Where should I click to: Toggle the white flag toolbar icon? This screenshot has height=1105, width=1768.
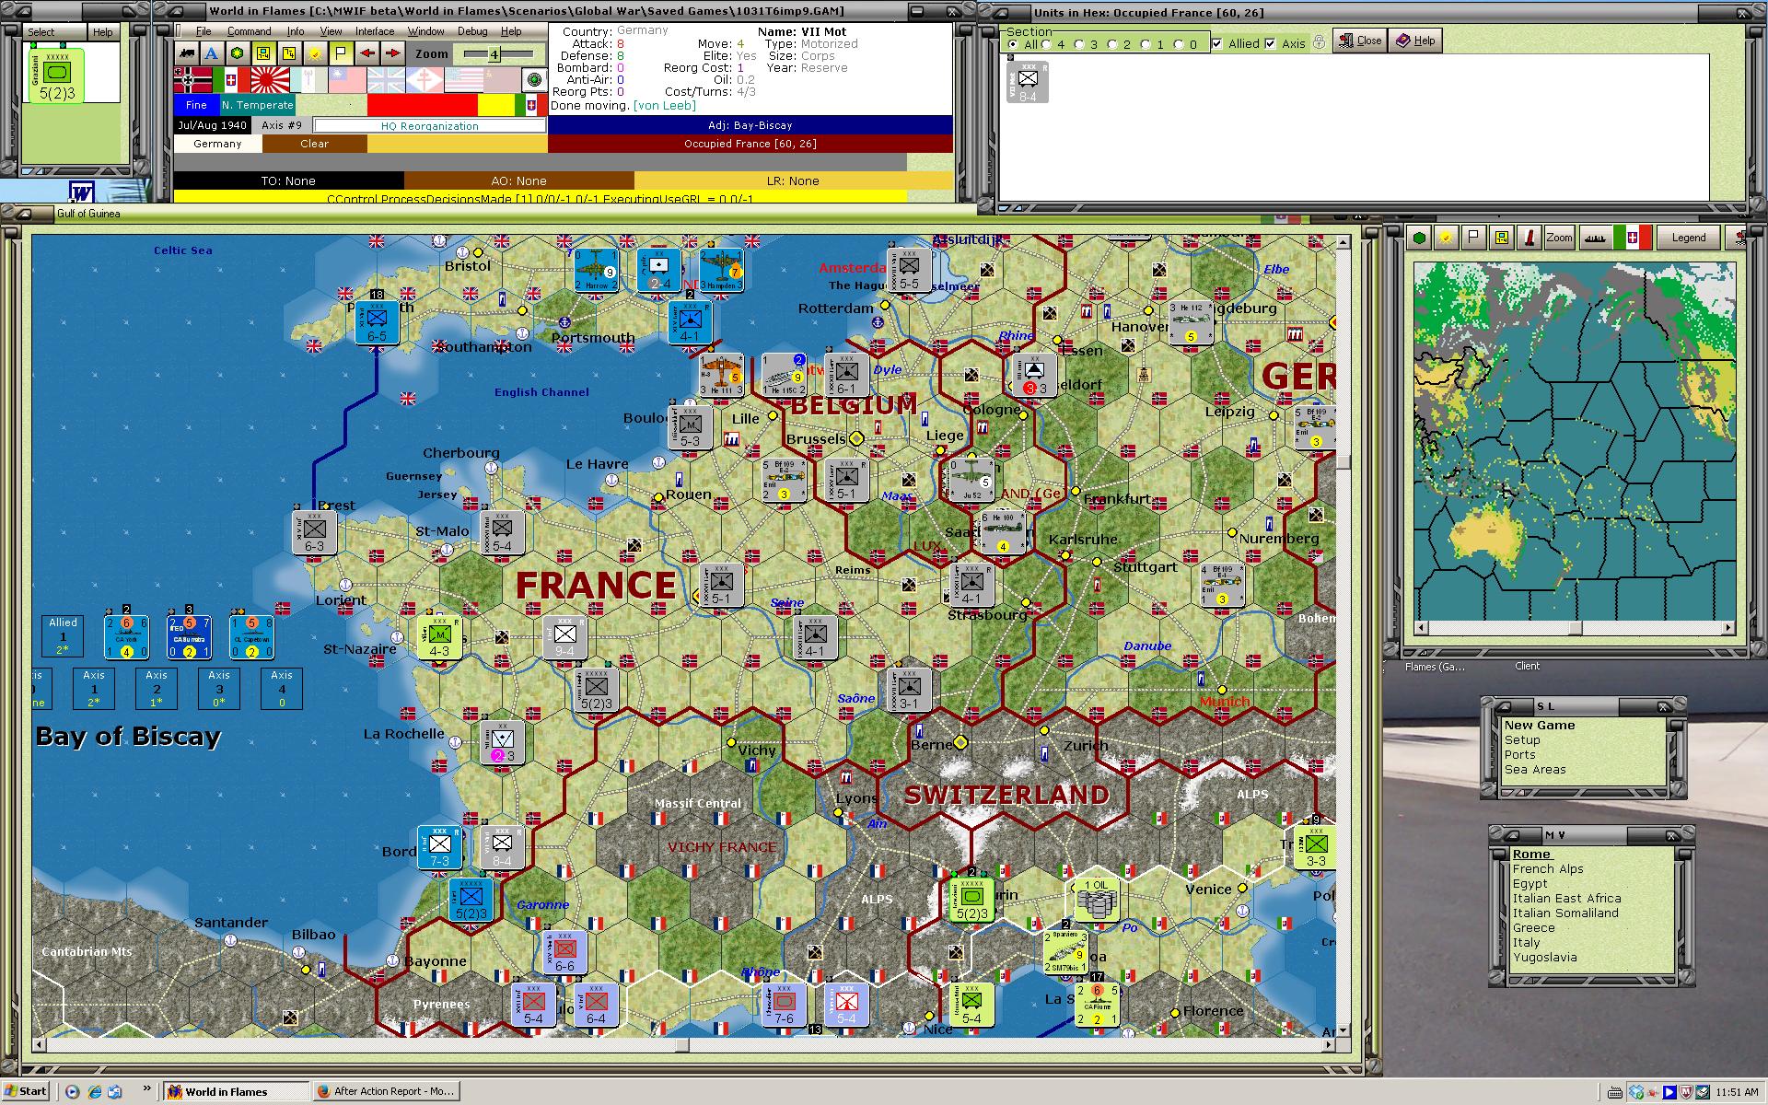(x=341, y=53)
